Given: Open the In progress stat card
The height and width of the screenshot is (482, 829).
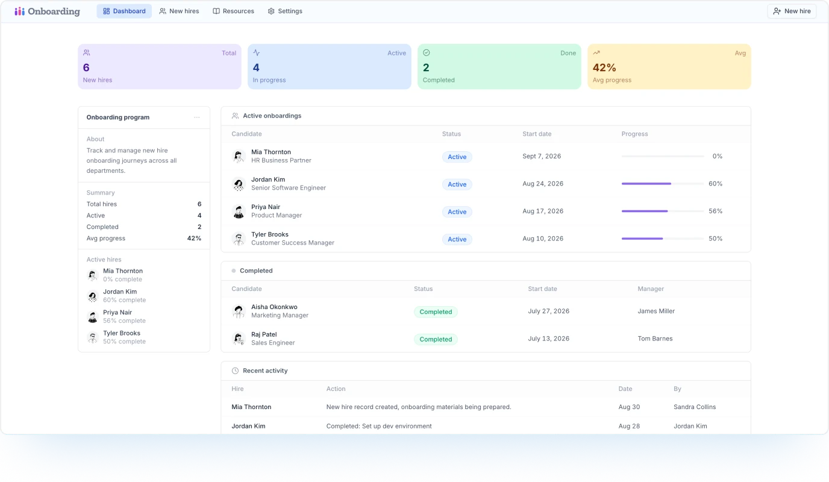Looking at the screenshot, I should pos(330,67).
